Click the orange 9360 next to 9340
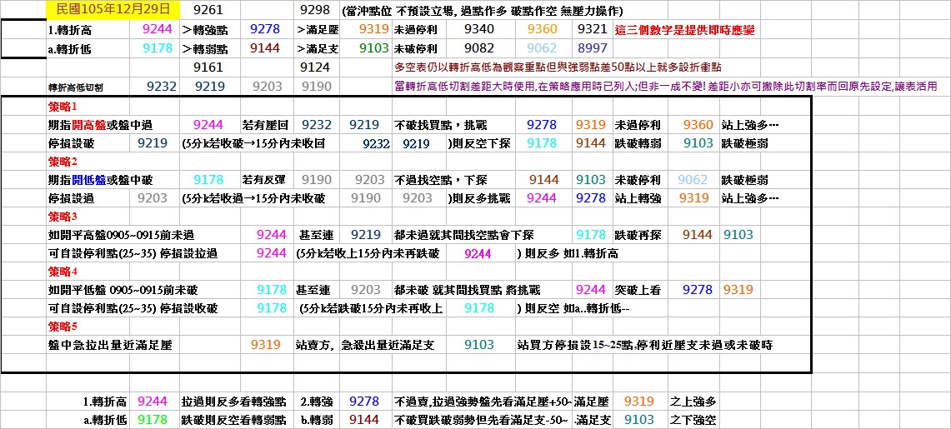Viewport: 951px width, 429px height. (x=543, y=29)
